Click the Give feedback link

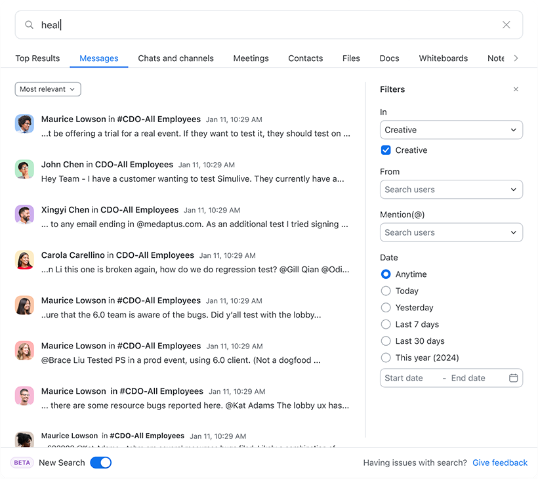(500, 463)
